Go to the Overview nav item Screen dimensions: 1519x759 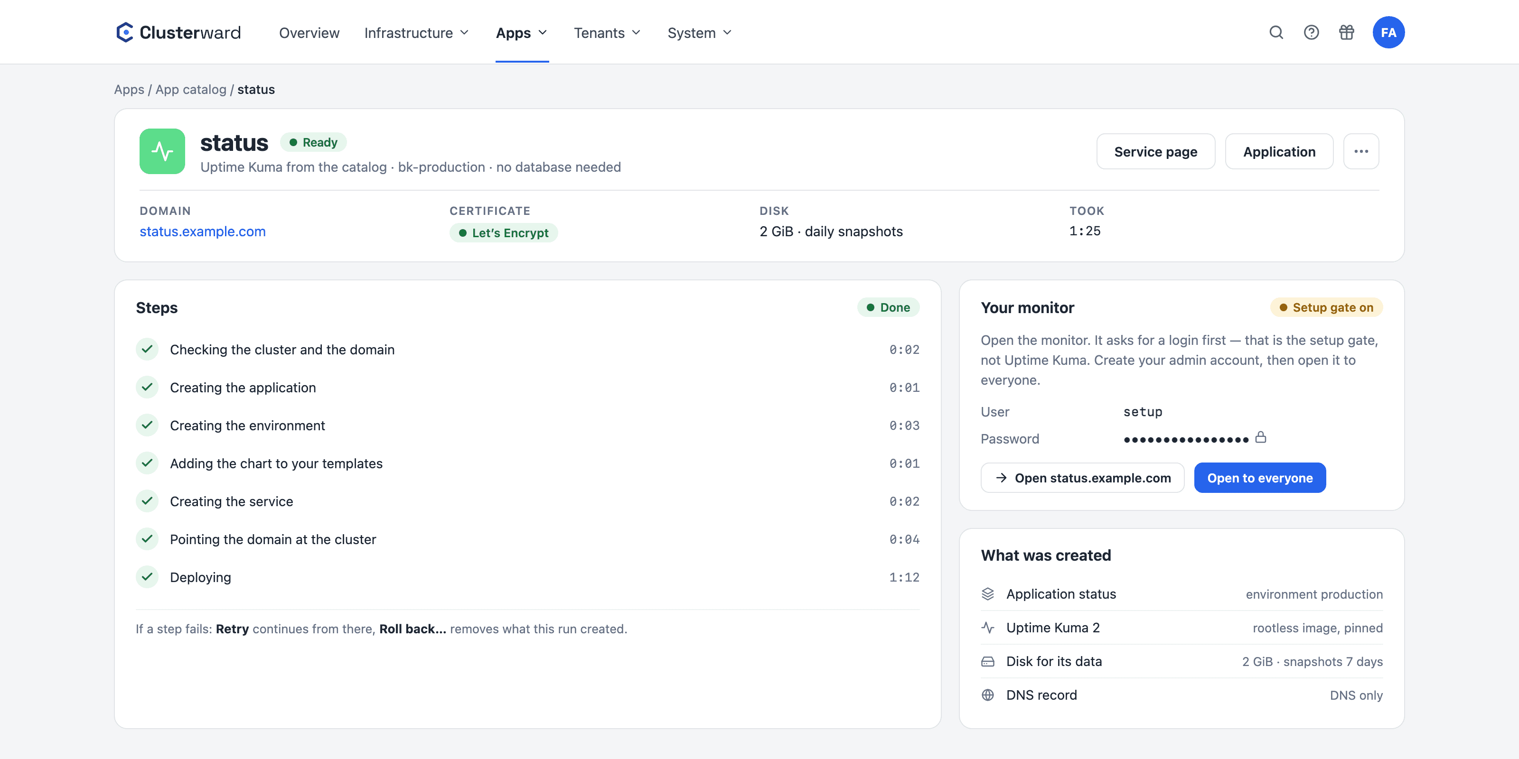pos(309,33)
